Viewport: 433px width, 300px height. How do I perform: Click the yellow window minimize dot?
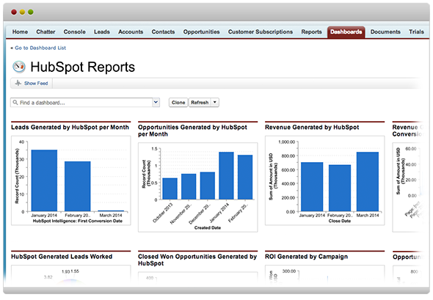[22, 12]
